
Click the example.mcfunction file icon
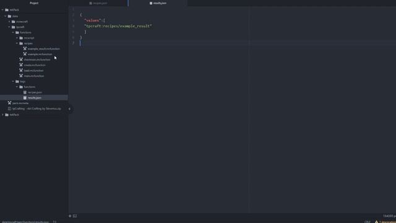25,54
